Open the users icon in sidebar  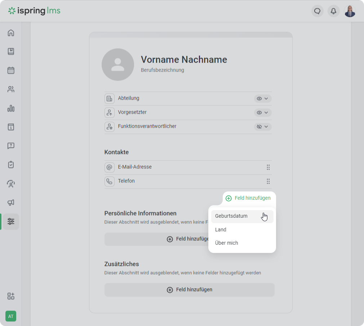pyautogui.click(x=11, y=89)
